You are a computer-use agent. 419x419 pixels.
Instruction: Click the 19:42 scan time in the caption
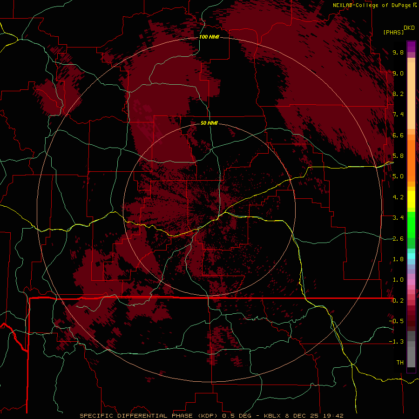(333, 416)
